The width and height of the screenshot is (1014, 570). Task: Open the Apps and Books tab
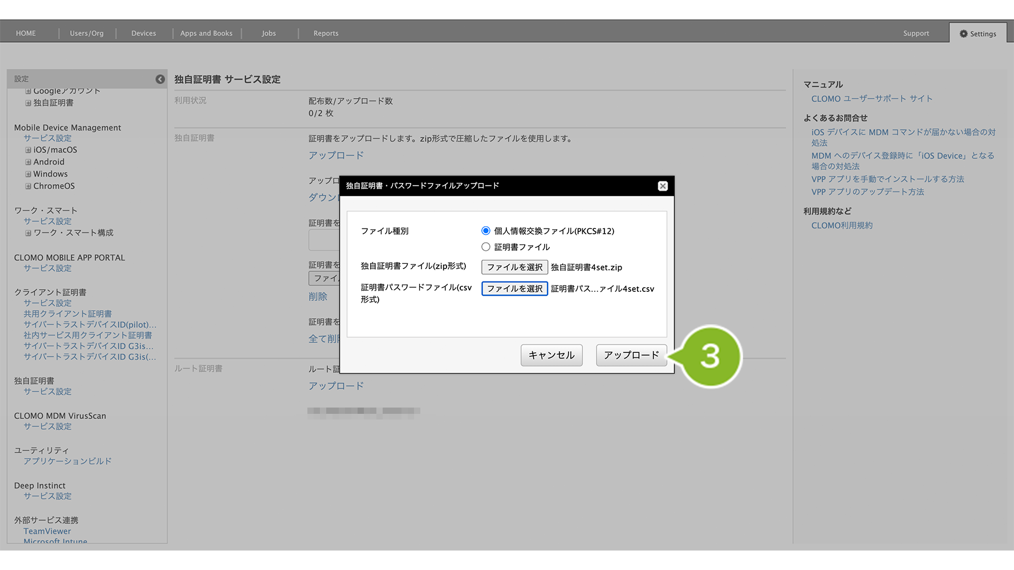click(x=206, y=34)
